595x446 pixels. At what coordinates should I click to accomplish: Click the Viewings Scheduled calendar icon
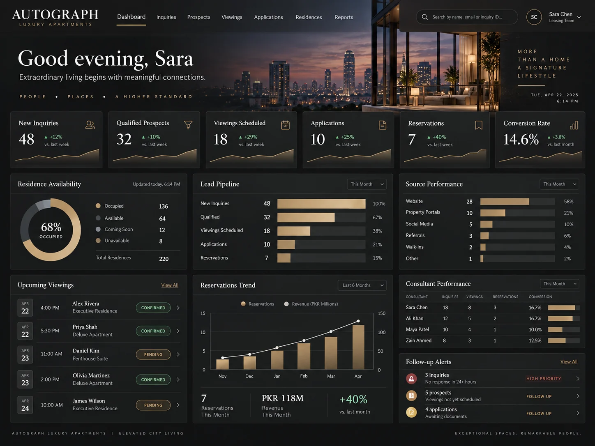(285, 125)
